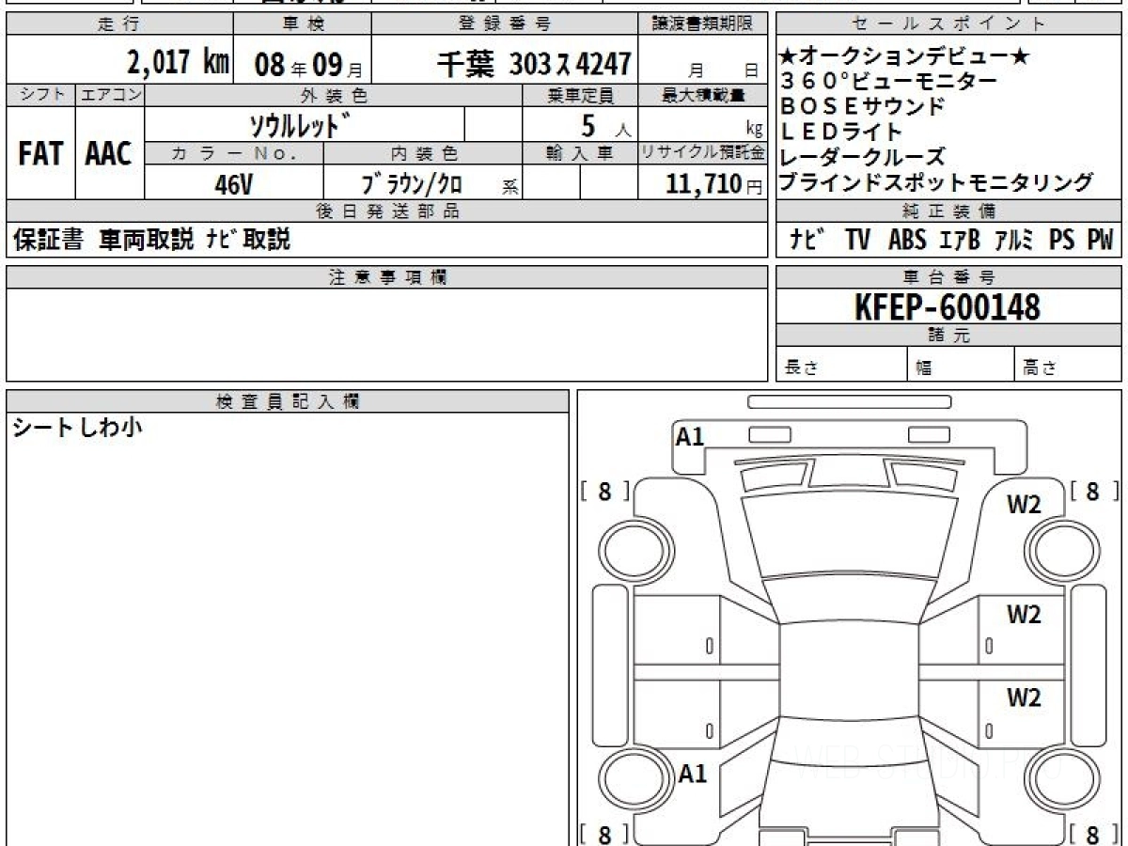Click the 幅 dimension field
The height and width of the screenshot is (846, 1128).
point(961,364)
